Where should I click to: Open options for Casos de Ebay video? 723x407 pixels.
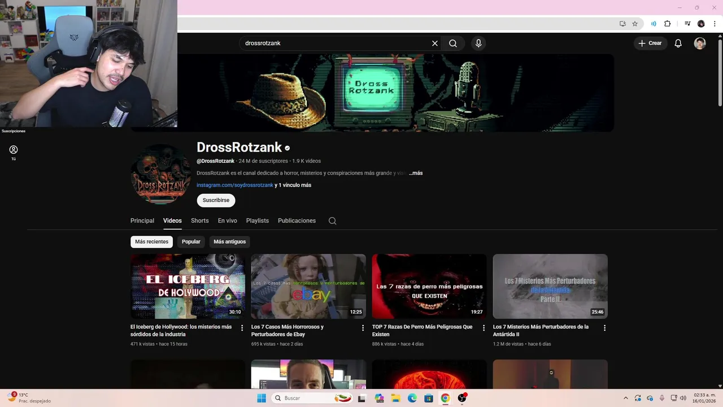(363, 328)
